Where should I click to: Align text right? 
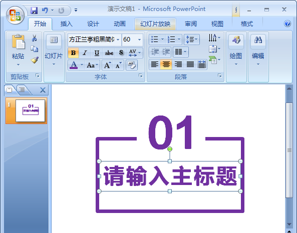pyautogui.click(x=178, y=64)
